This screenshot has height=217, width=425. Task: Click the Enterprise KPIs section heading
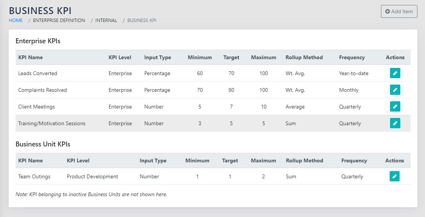38,41
